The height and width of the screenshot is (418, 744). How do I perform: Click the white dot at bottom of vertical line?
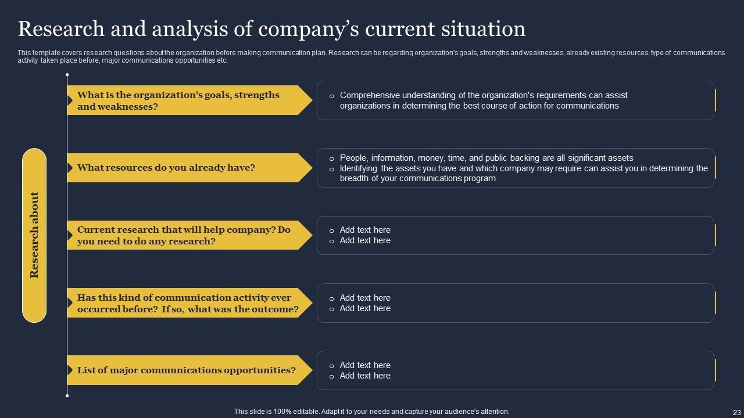click(67, 395)
